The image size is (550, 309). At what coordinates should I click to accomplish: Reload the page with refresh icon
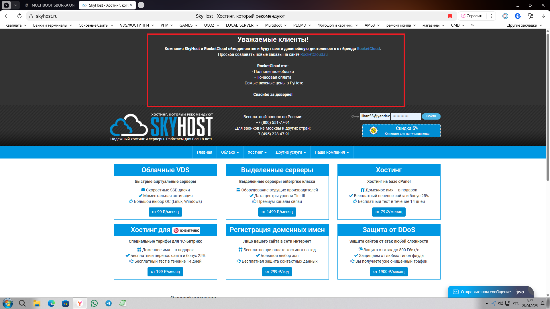tap(19, 16)
